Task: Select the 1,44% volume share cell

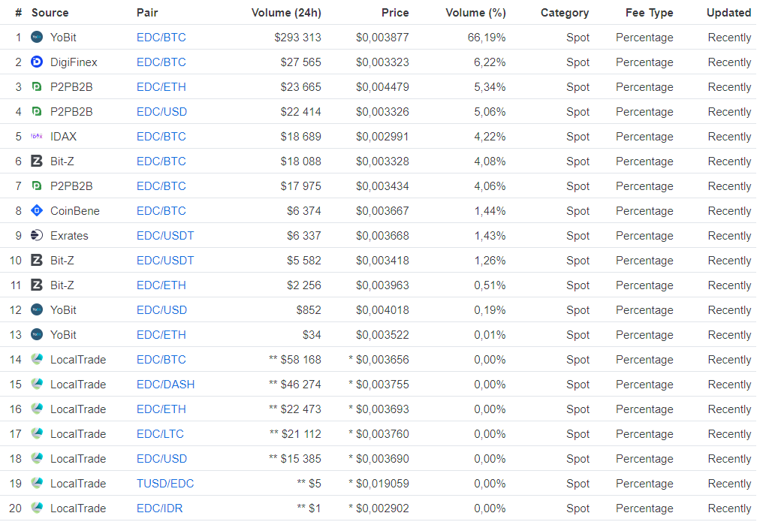Action: tap(490, 211)
